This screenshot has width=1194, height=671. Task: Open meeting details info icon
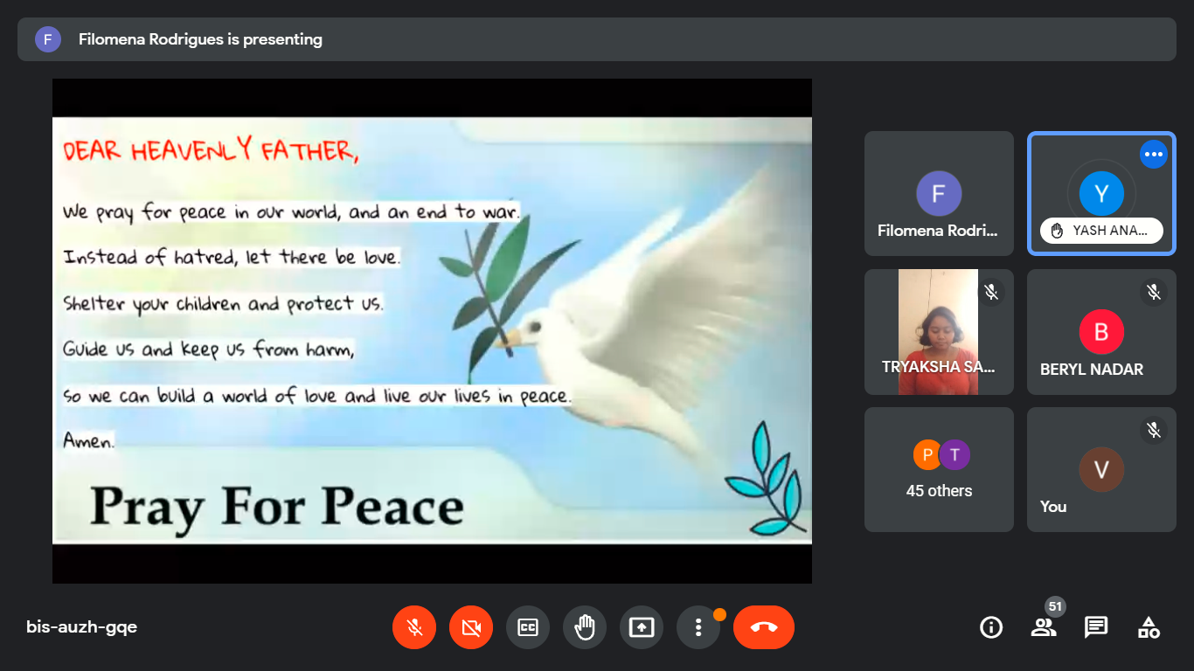pos(991,627)
